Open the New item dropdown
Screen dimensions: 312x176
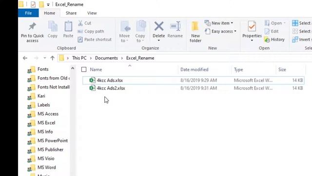click(219, 23)
